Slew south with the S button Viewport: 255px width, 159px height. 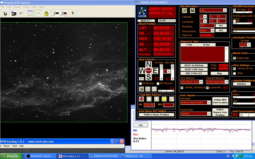(149, 77)
